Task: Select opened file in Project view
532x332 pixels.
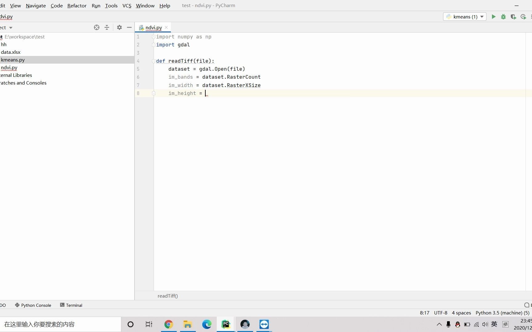Action: (x=96, y=27)
